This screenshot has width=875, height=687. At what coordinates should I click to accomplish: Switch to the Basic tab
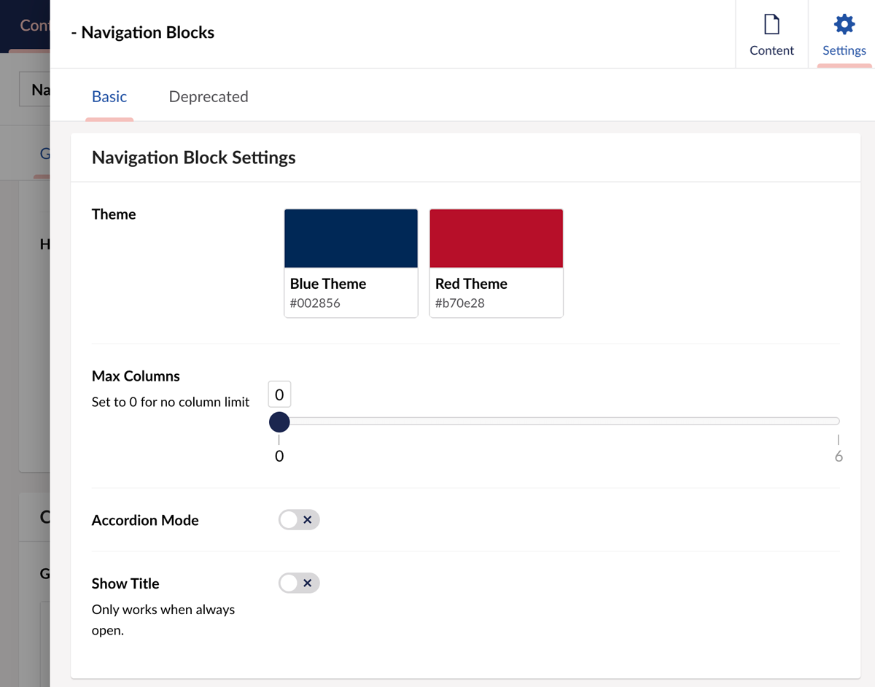click(109, 96)
